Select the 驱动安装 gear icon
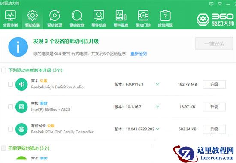 click(x=32, y=15)
